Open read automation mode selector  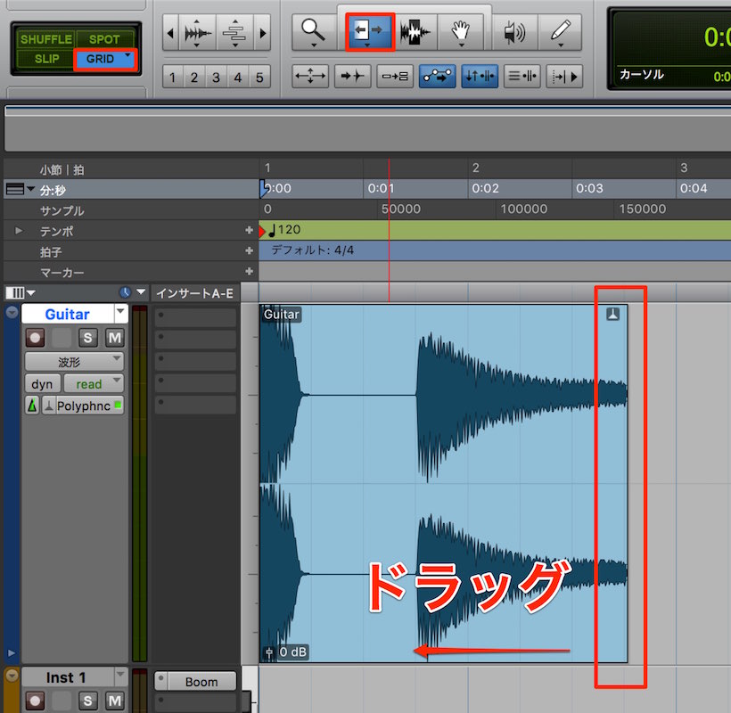point(94,384)
